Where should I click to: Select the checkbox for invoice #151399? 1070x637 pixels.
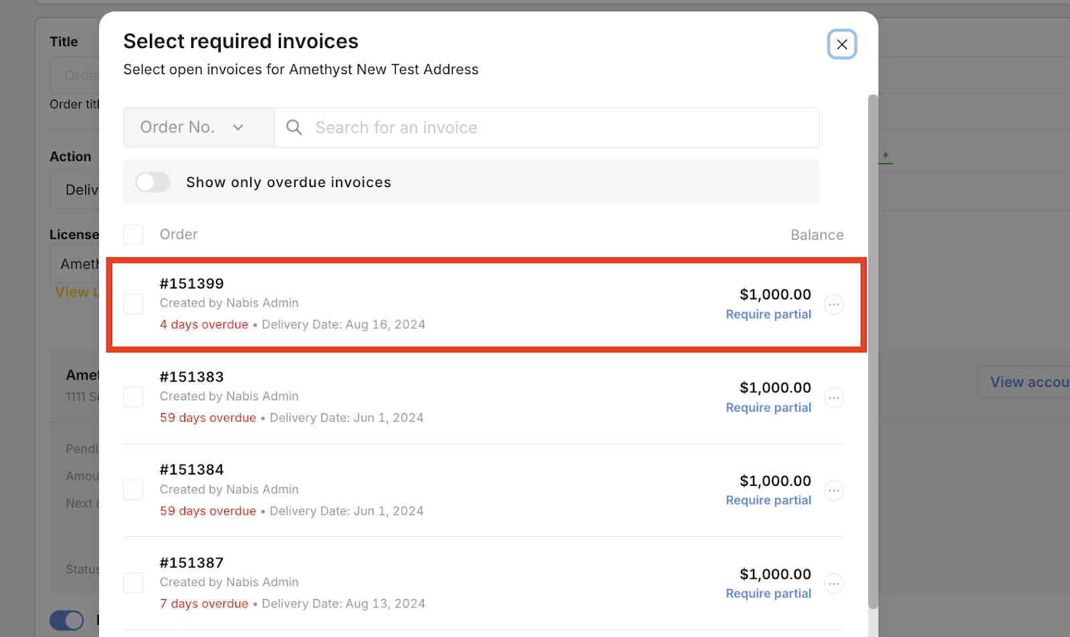(133, 303)
